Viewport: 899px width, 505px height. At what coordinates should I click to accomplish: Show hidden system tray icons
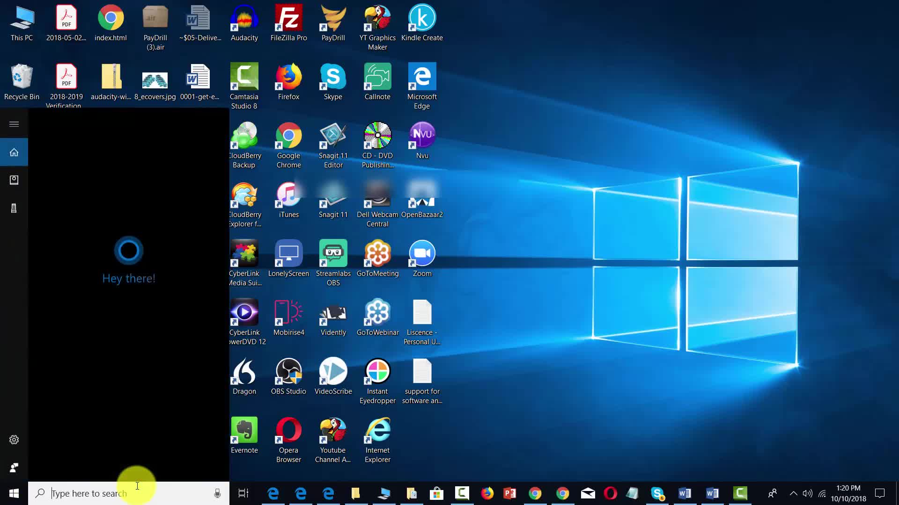coord(793,493)
